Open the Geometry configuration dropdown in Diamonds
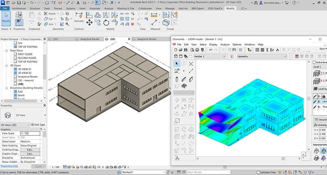This screenshot has width=327, height=175. coord(262,57)
